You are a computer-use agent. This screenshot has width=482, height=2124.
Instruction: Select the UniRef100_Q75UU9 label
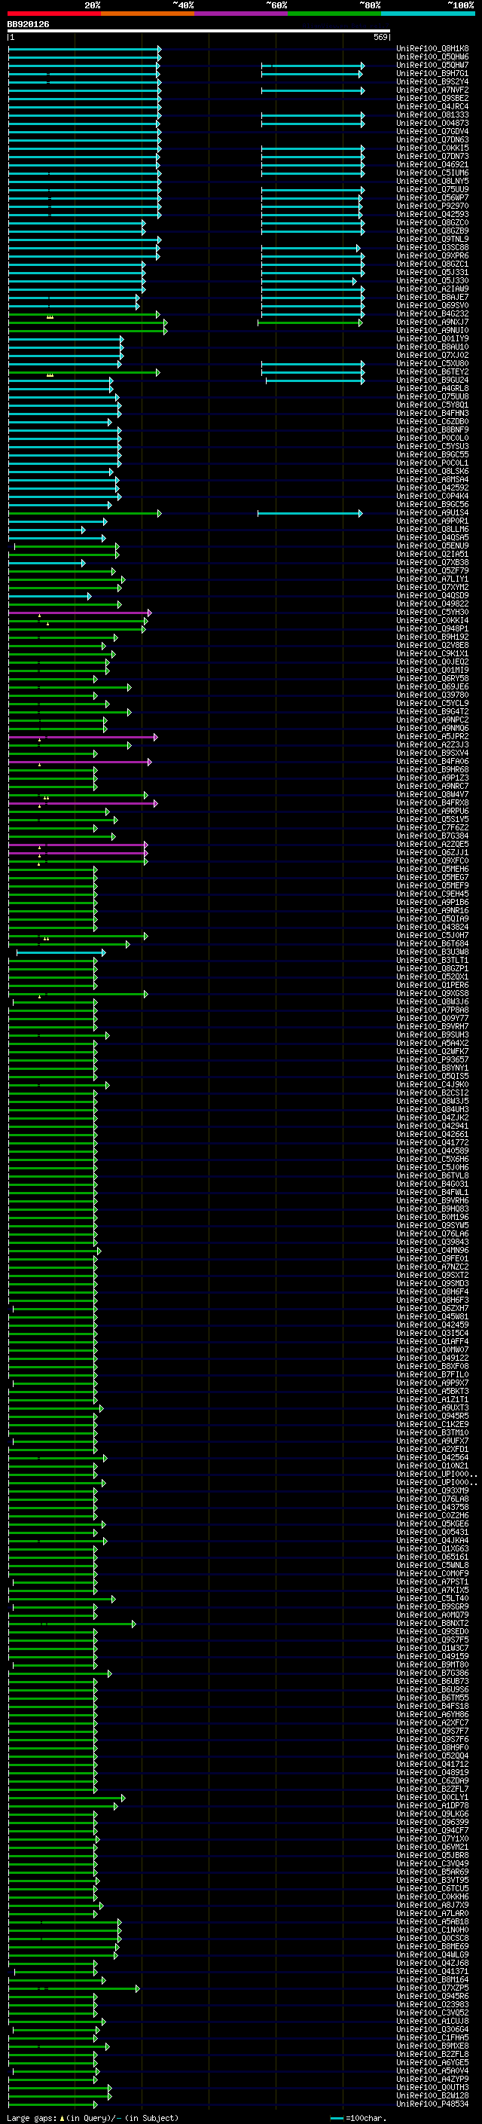point(432,190)
